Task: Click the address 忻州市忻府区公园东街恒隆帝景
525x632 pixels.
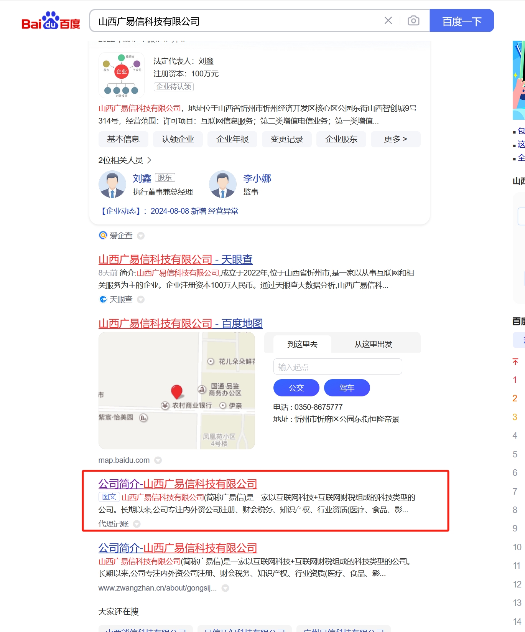Action: coord(347,419)
